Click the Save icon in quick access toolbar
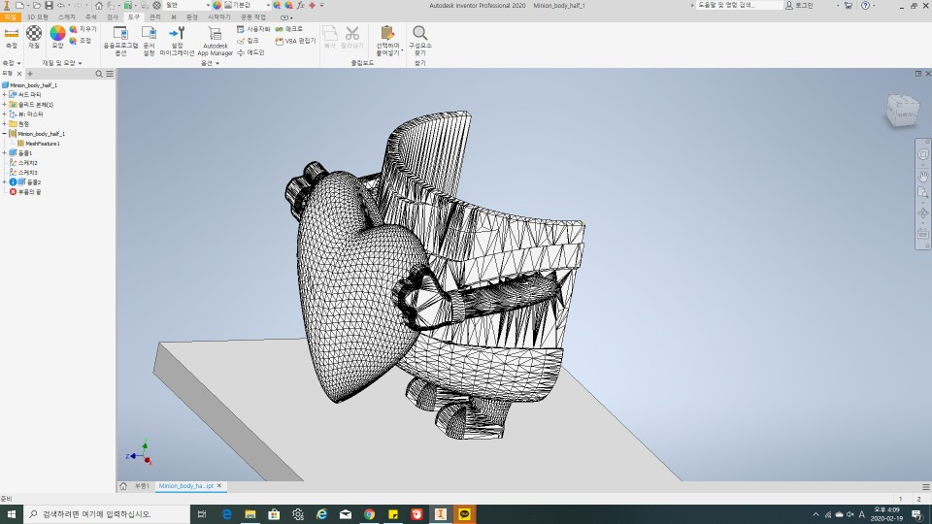The image size is (932, 524). pyautogui.click(x=49, y=5)
